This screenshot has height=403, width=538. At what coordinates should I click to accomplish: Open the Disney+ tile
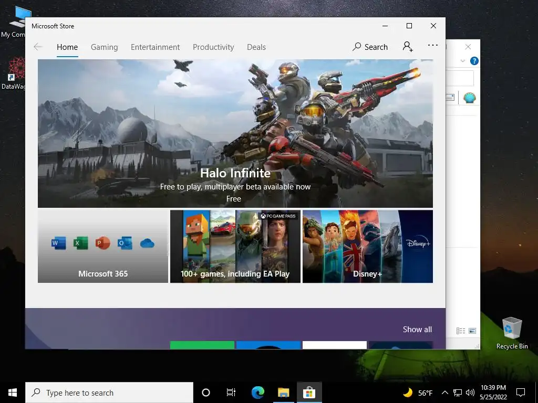[x=367, y=247]
